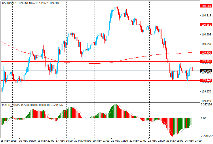
Task: Click the 20 May 23:00 time label
Action: (x=101, y=141)
